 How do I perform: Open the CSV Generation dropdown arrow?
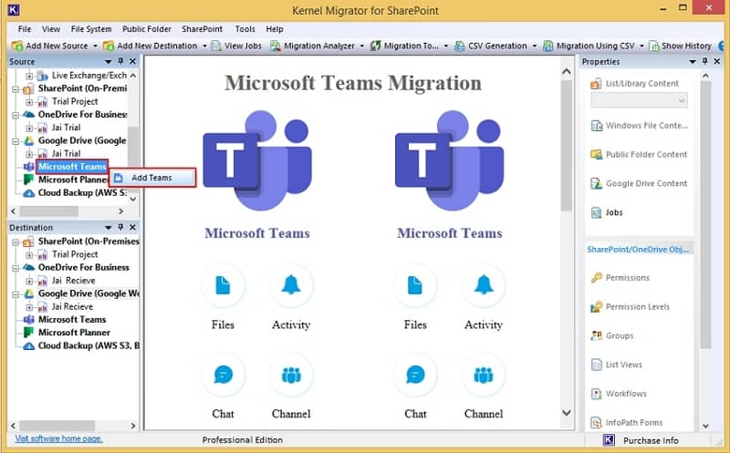pos(535,46)
